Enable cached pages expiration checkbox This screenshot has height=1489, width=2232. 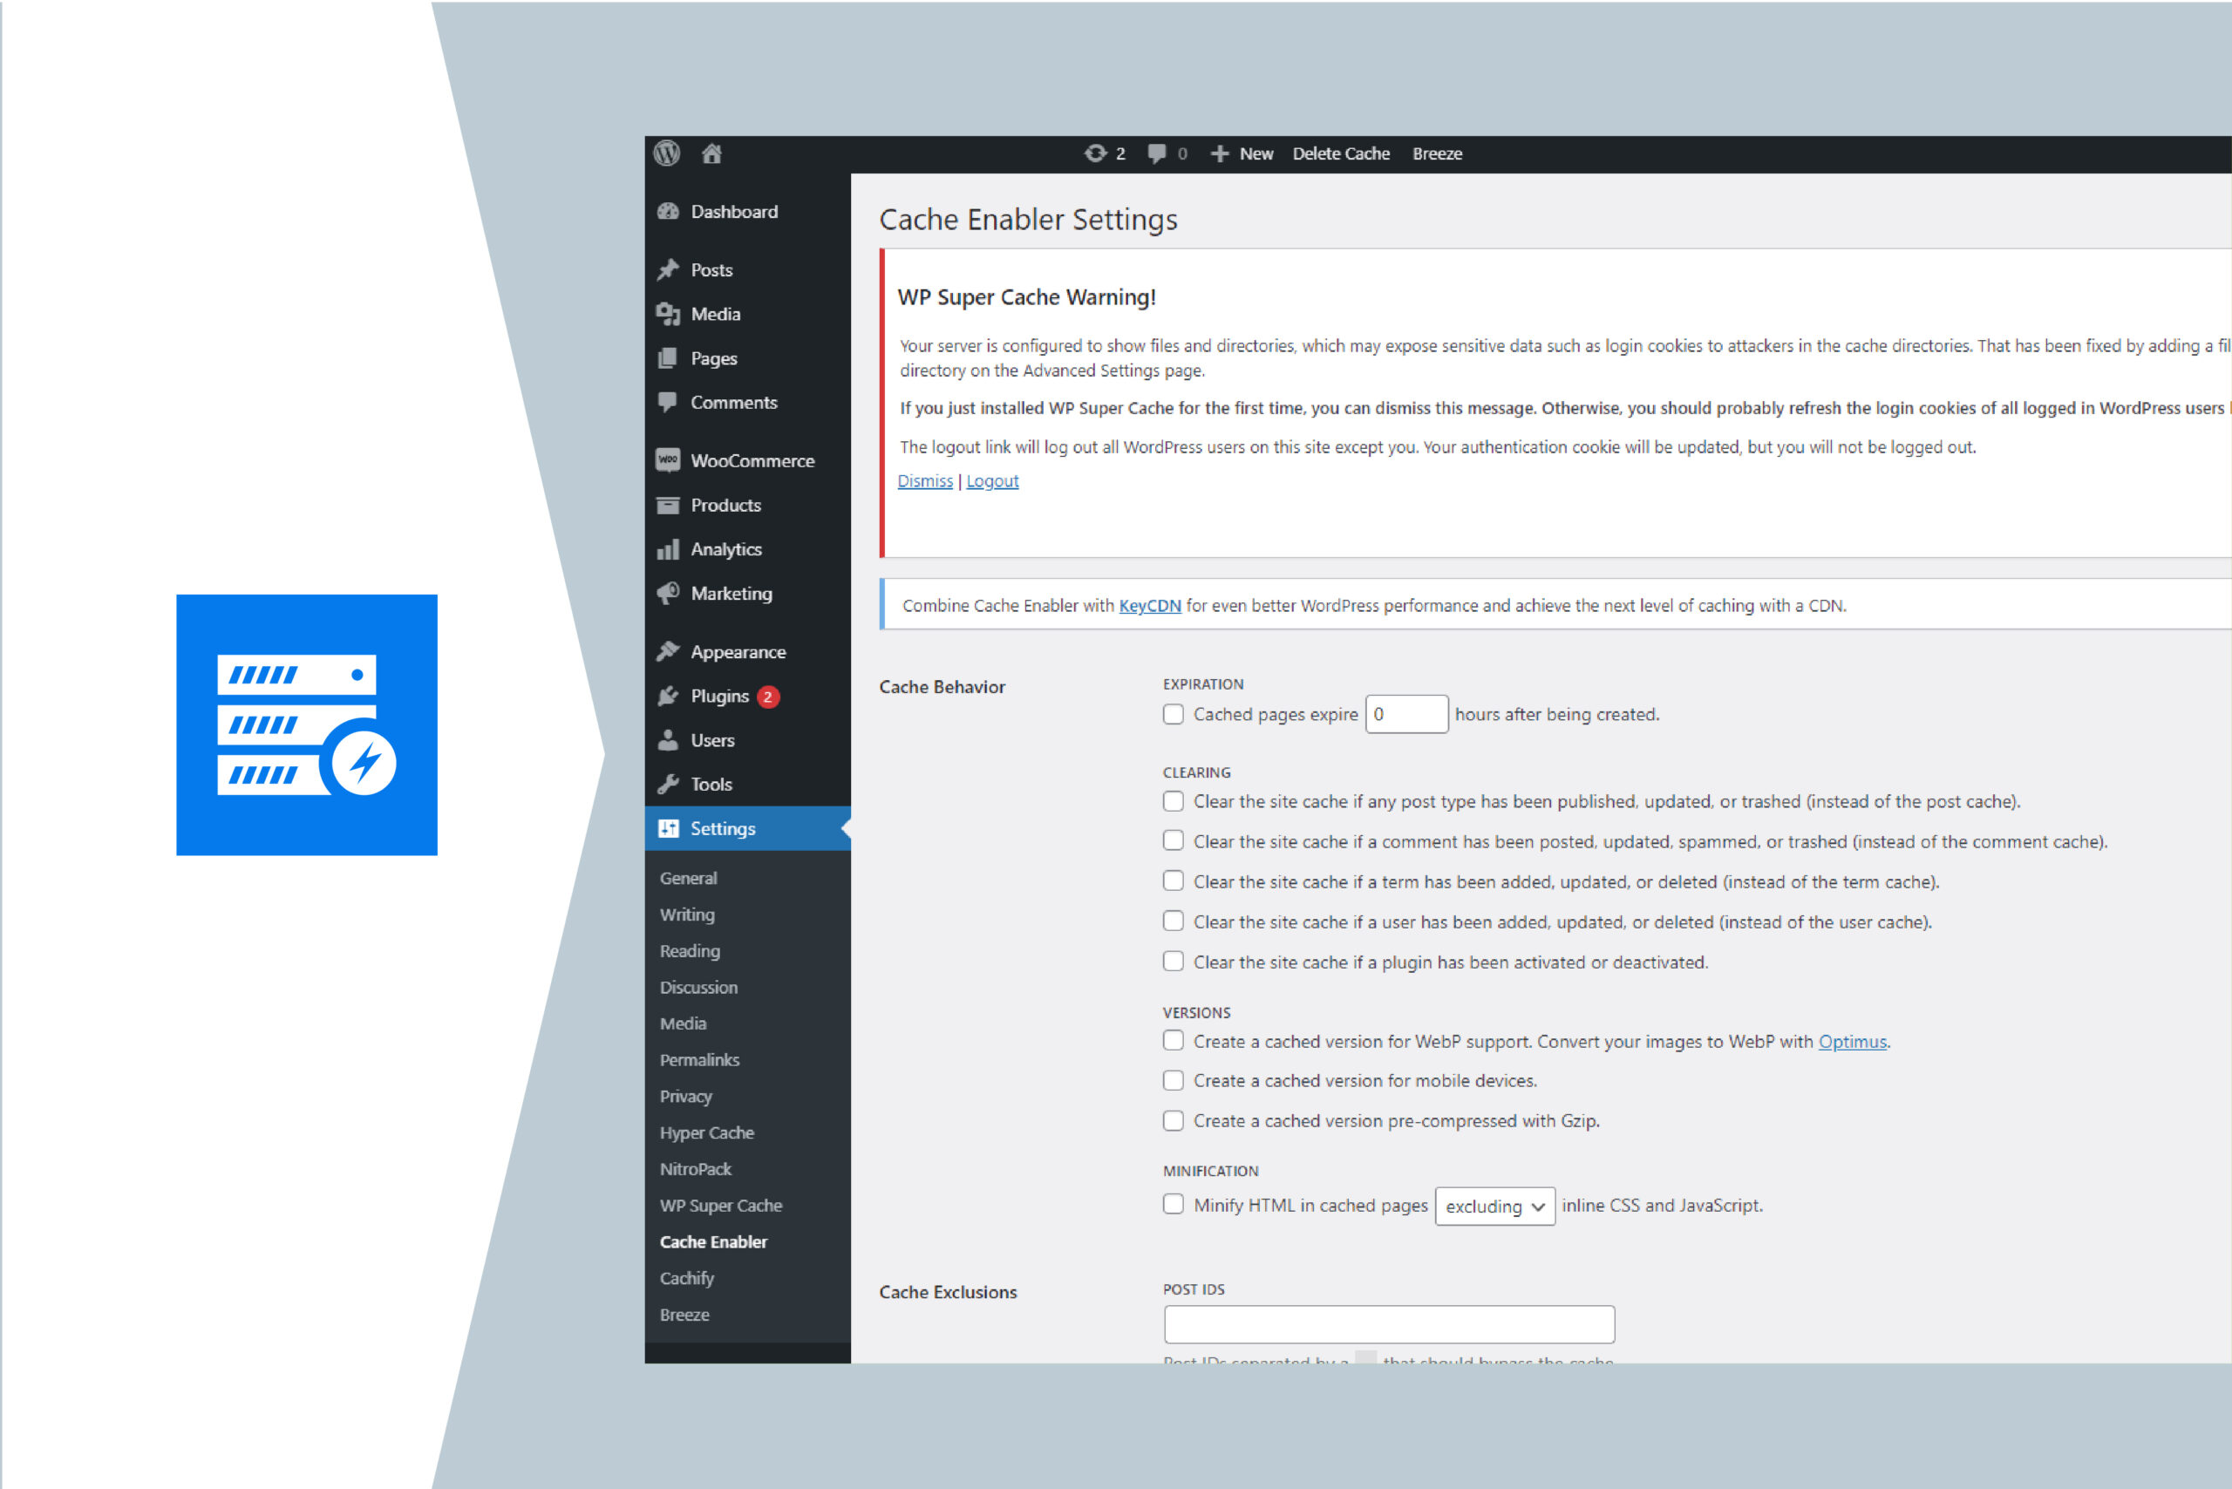coord(1174,715)
